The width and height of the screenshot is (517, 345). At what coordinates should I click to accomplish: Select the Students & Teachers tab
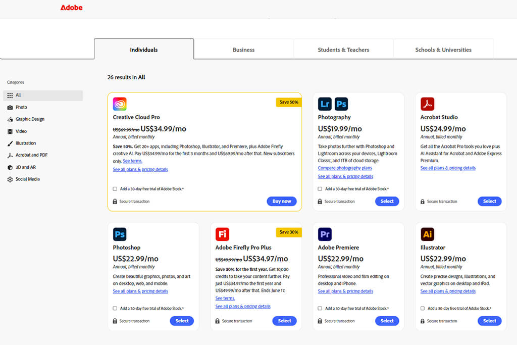click(343, 50)
